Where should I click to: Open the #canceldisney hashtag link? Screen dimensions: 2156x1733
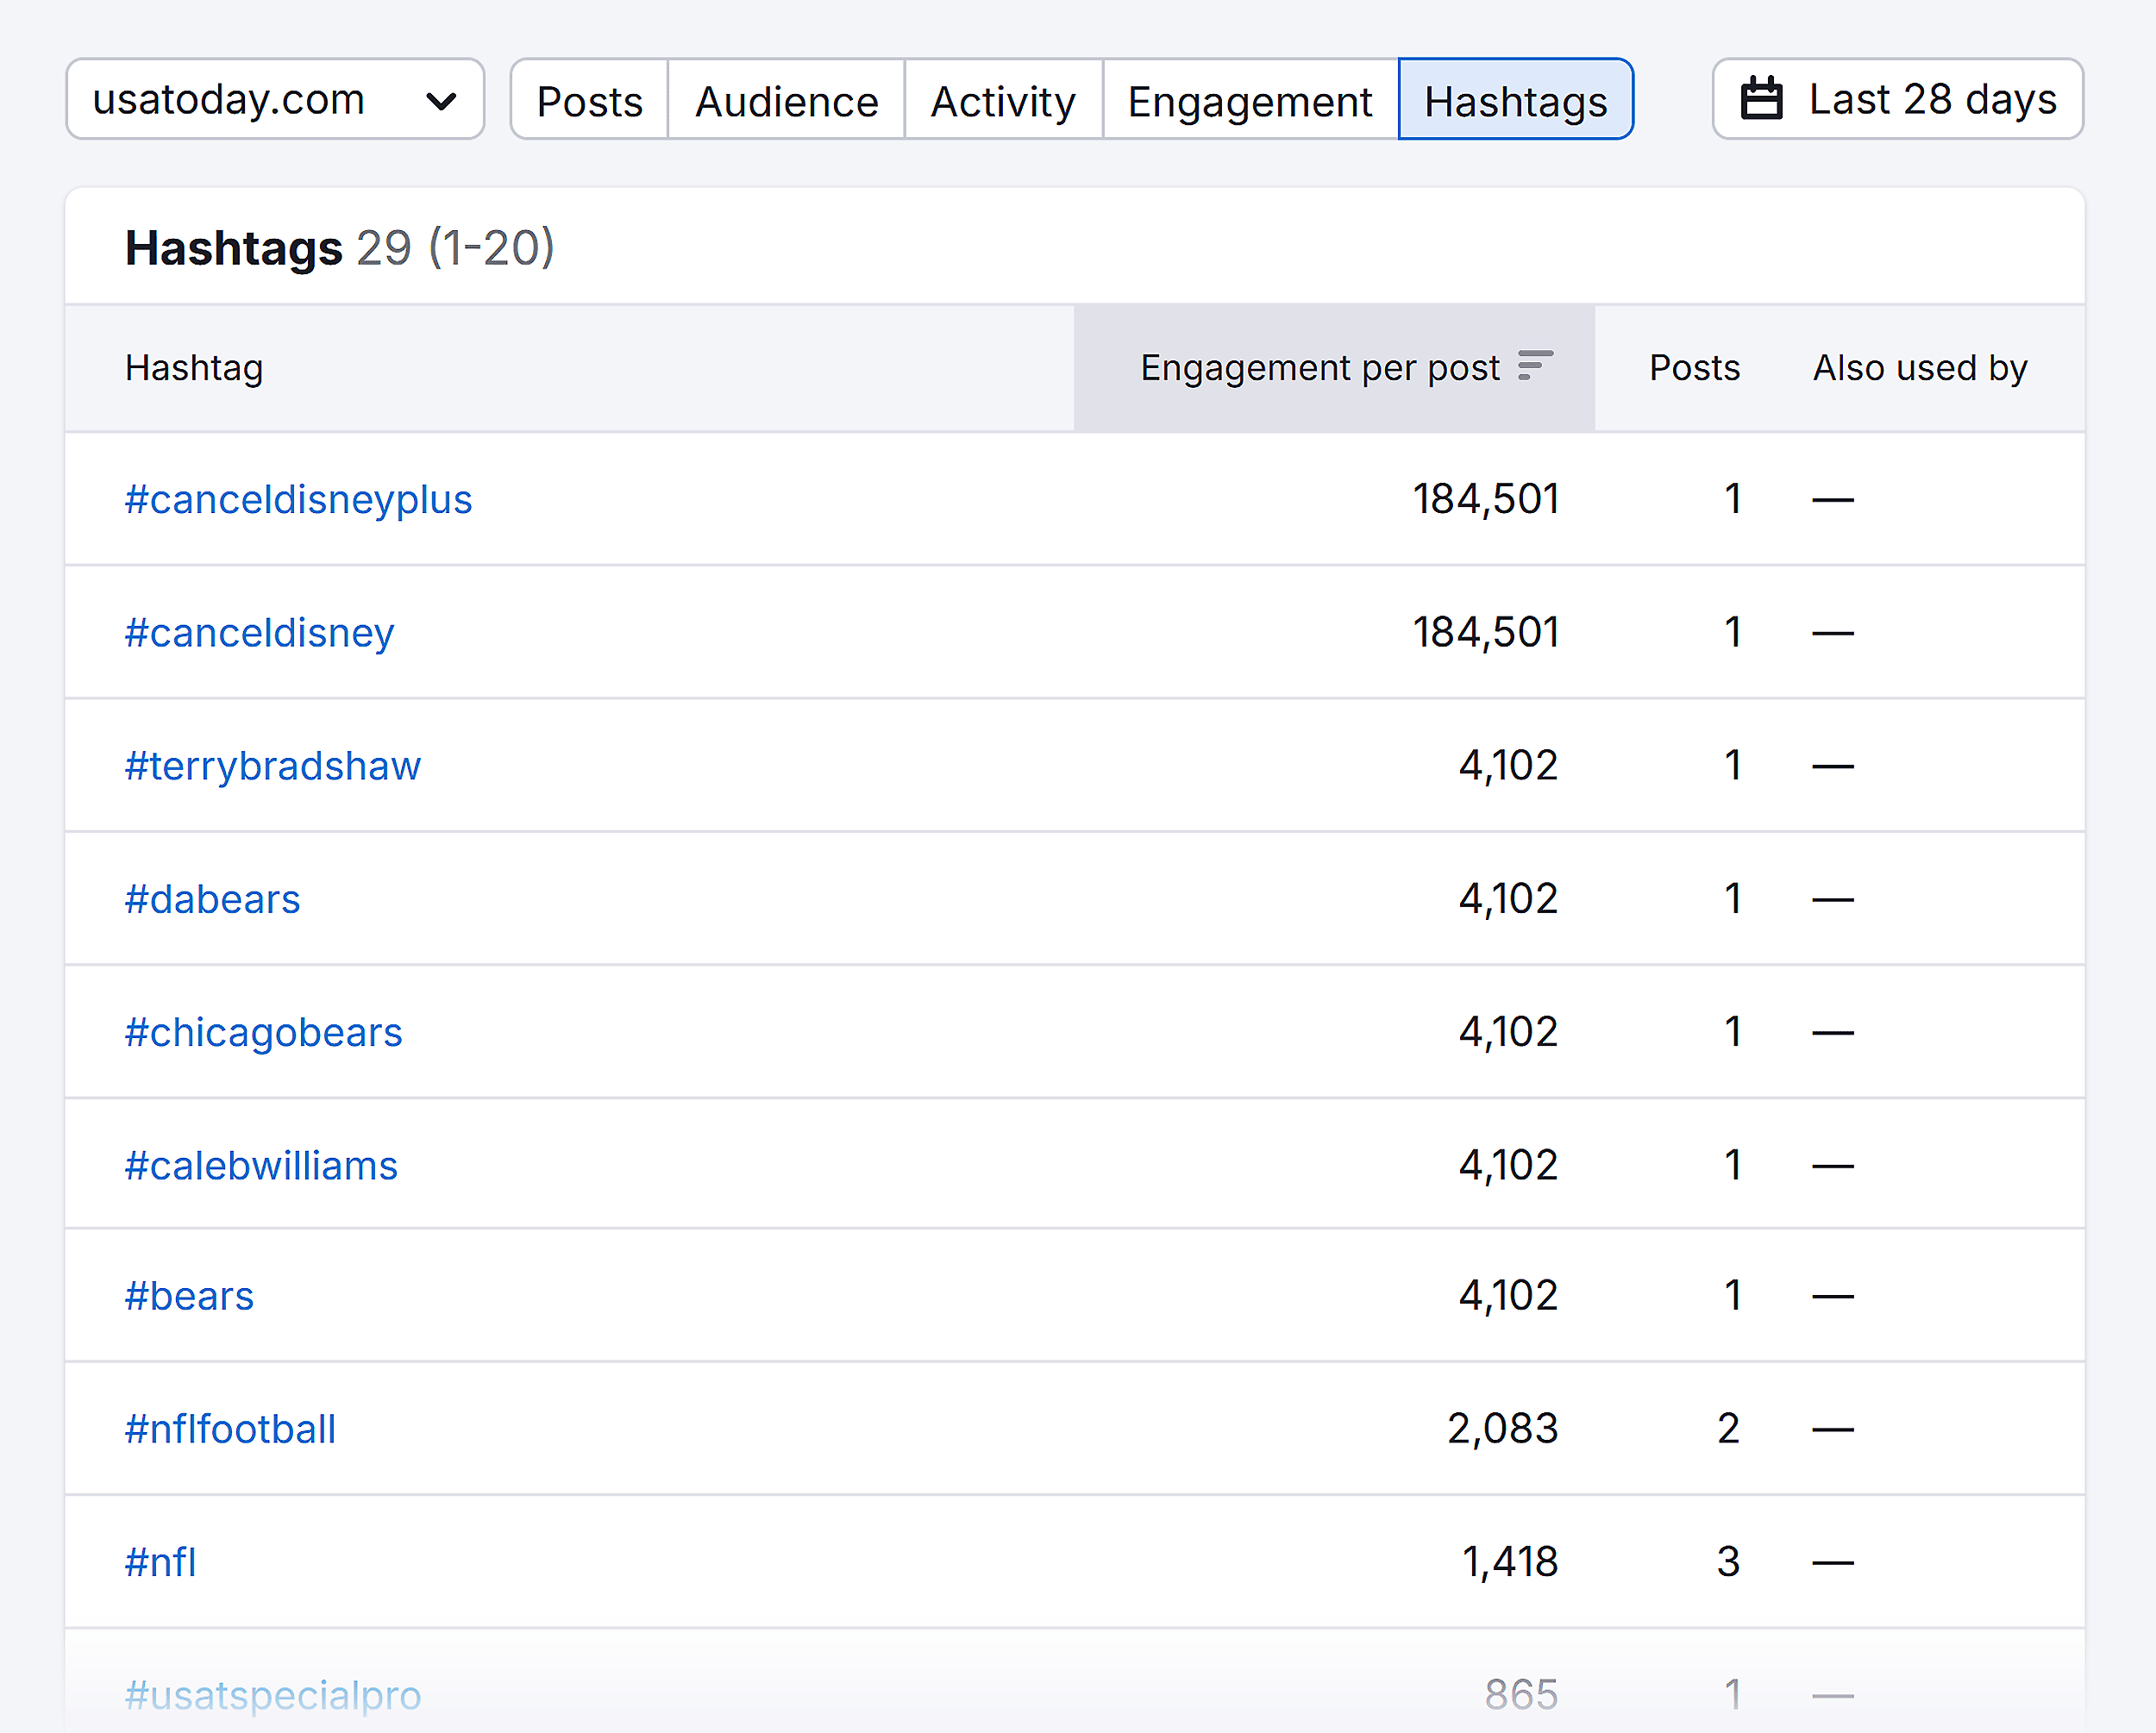coord(259,632)
